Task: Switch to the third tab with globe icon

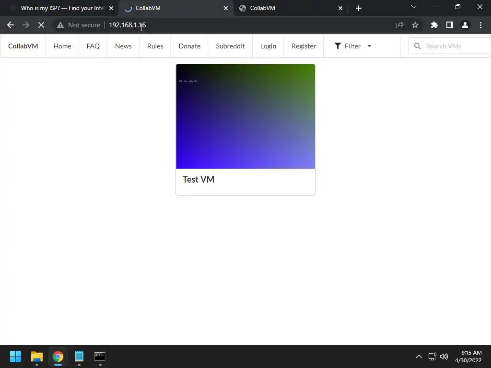Action: [290, 8]
